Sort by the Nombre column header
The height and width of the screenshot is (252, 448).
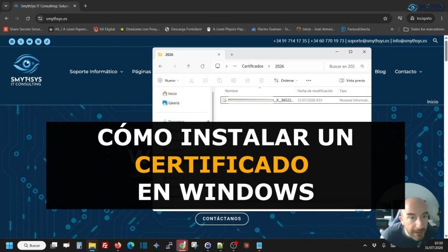tap(232, 91)
